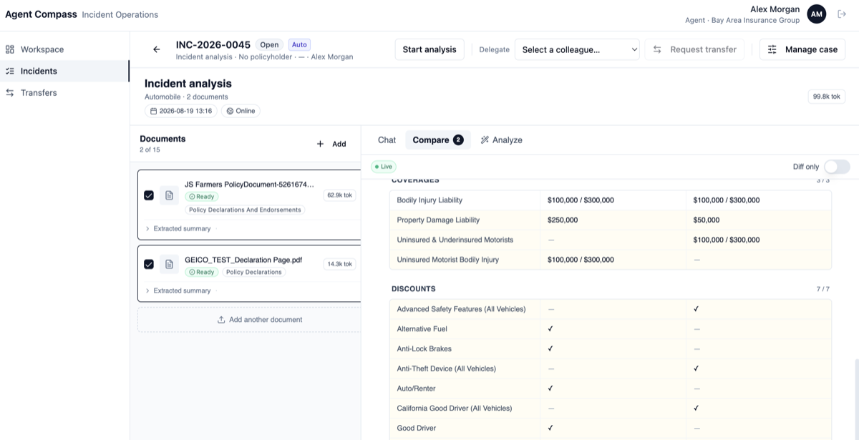Enable the Diff only switch
Image resolution: width=859 pixels, height=440 pixels.
coord(837,167)
